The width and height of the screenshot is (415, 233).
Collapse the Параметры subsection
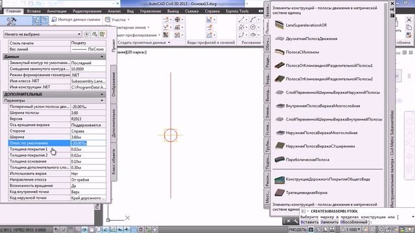(102, 100)
